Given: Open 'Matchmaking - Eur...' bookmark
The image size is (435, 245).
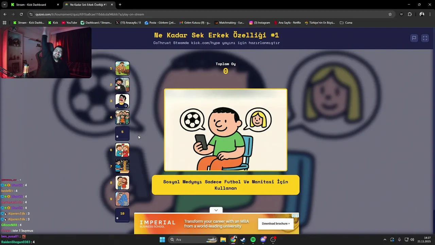Looking at the screenshot, I should (x=229, y=23).
